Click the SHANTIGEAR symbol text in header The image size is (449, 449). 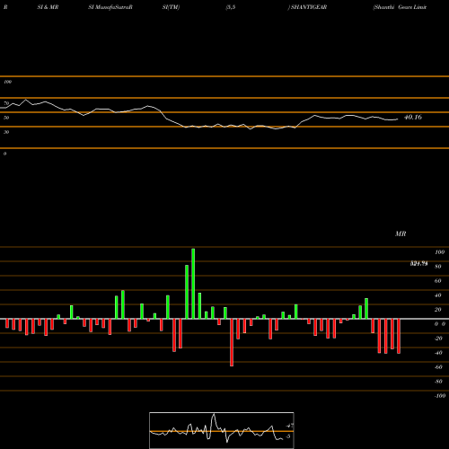click(x=309, y=7)
